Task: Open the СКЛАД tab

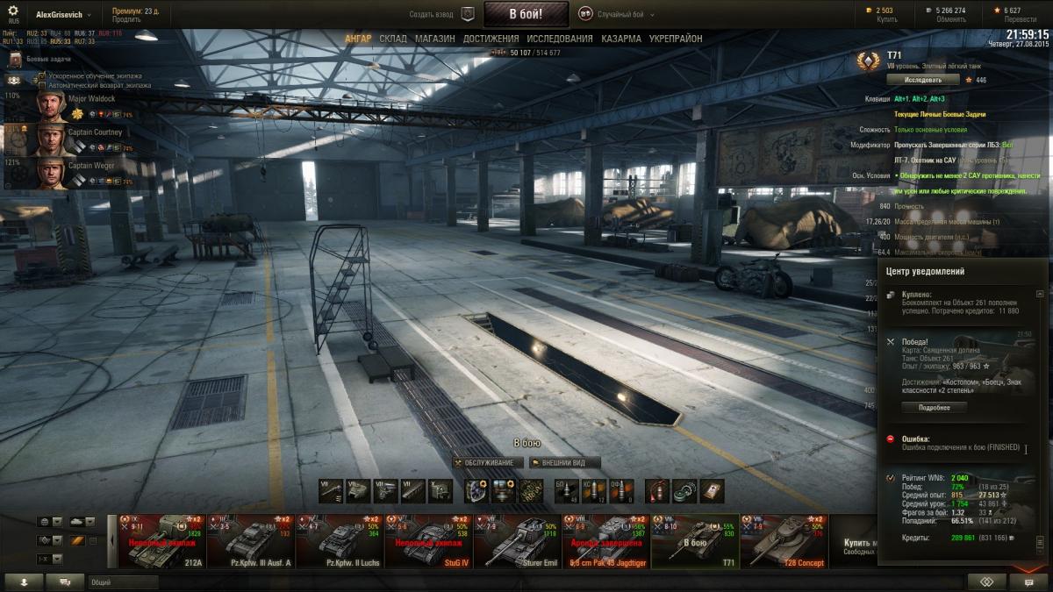Action: [393, 39]
